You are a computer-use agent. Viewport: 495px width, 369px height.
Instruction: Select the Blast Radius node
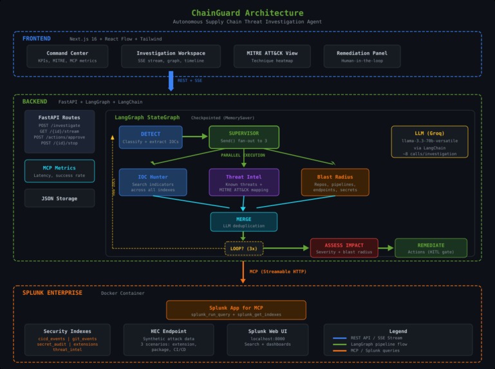click(335, 182)
